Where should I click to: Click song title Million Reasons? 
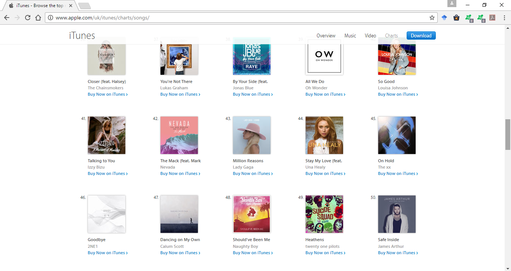coord(248,161)
